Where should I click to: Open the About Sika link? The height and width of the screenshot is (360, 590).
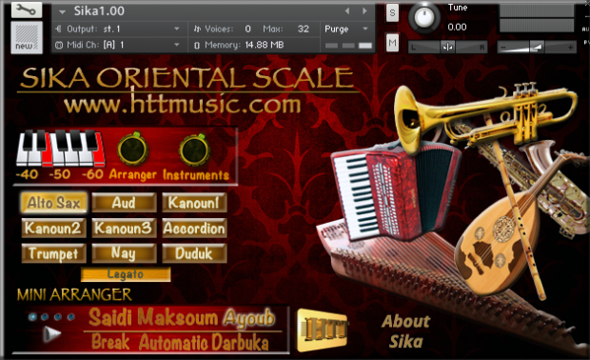click(x=405, y=331)
